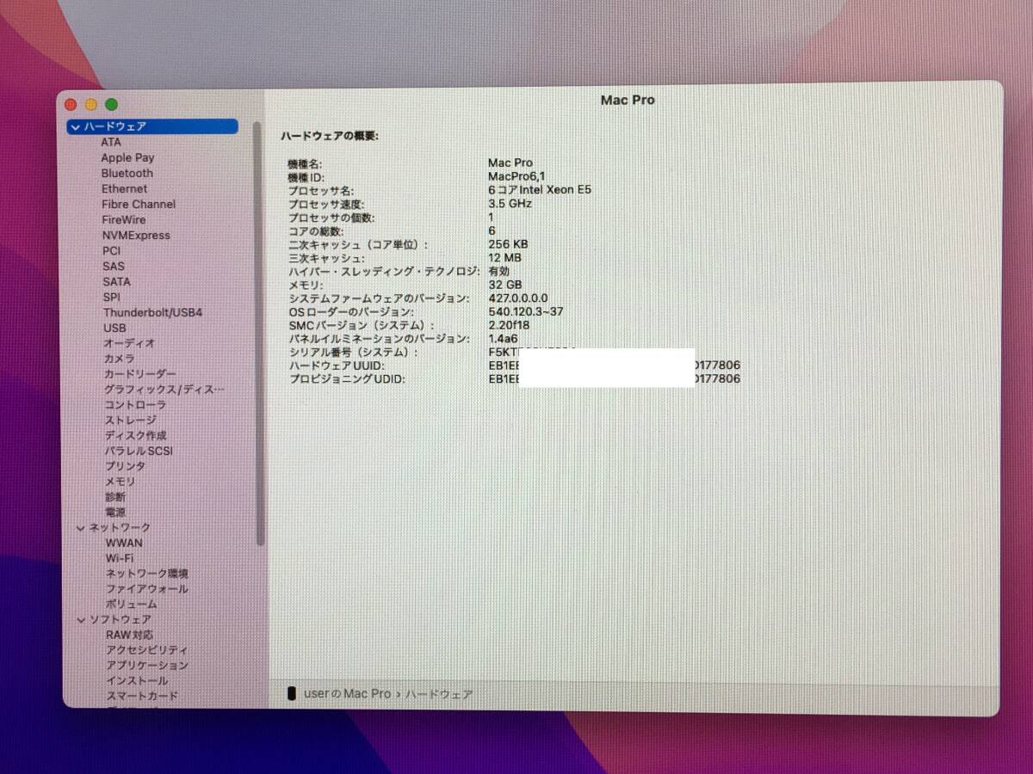
Task: Open the WWAN network entry
Action: 124,543
